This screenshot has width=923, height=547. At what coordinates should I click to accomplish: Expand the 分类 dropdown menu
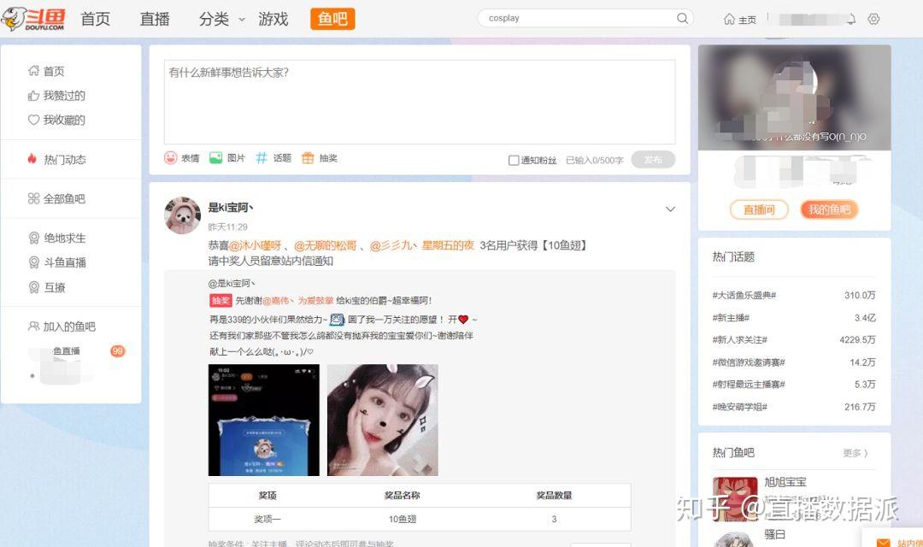222,19
